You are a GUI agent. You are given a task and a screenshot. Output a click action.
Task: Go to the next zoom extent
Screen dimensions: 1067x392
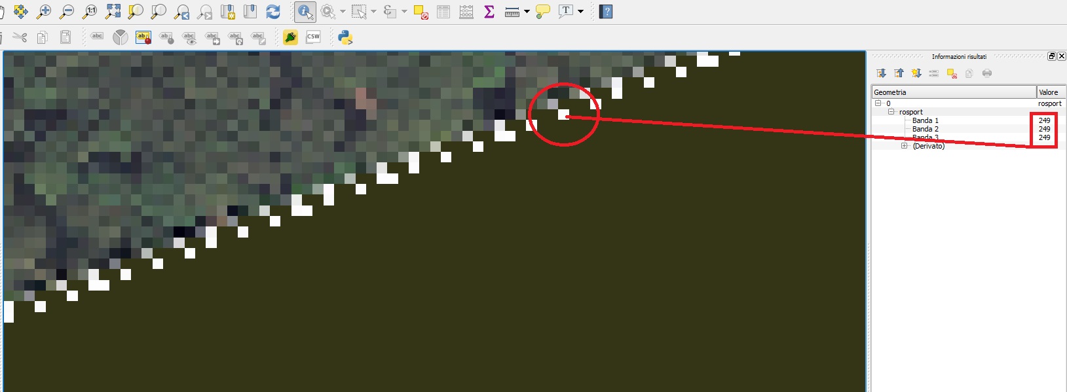coord(204,11)
